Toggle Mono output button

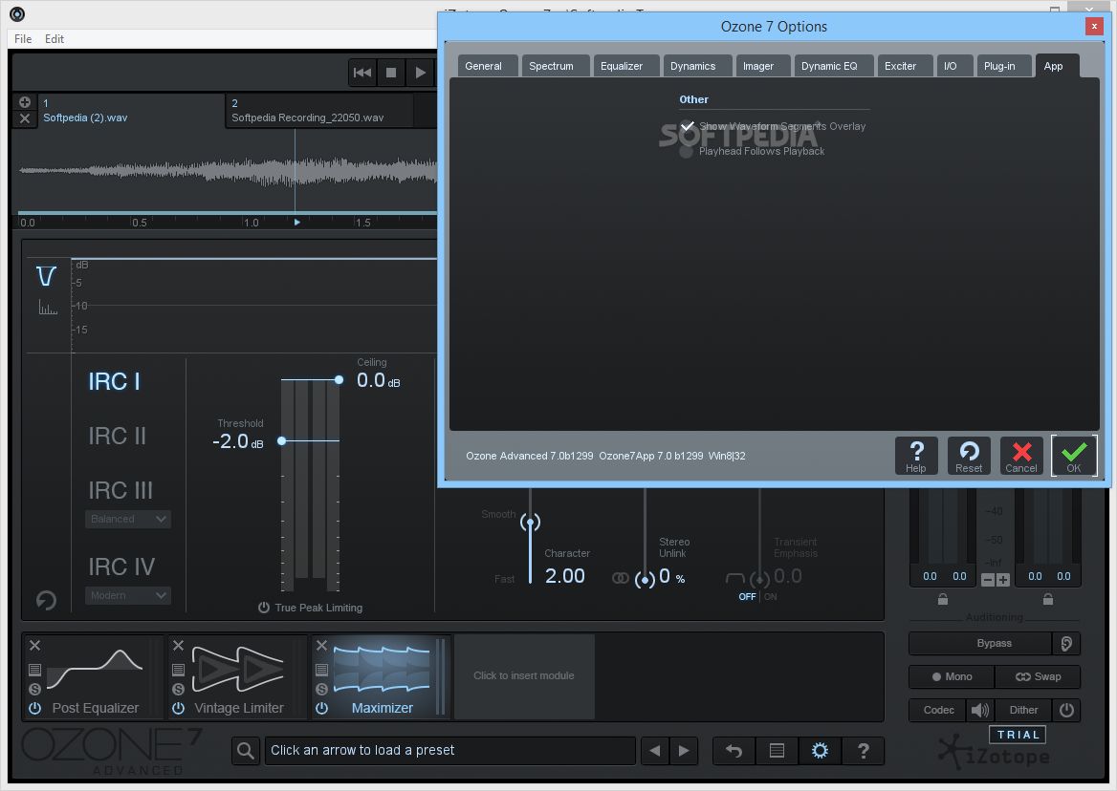click(952, 676)
